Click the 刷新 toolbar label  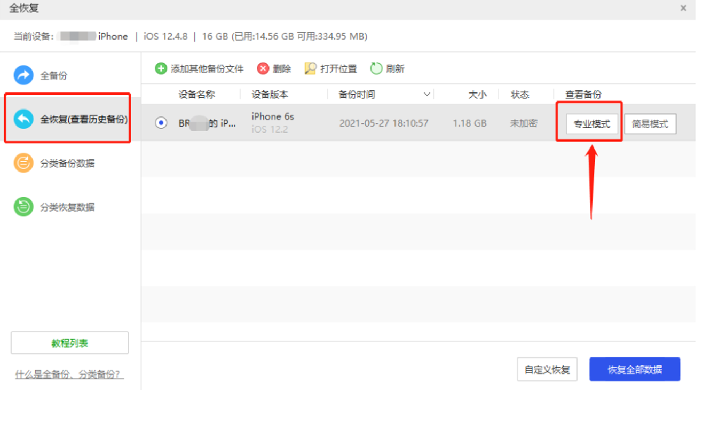(x=395, y=68)
